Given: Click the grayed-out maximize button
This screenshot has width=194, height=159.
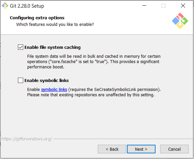Looking at the screenshot, I should tap(163, 6).
